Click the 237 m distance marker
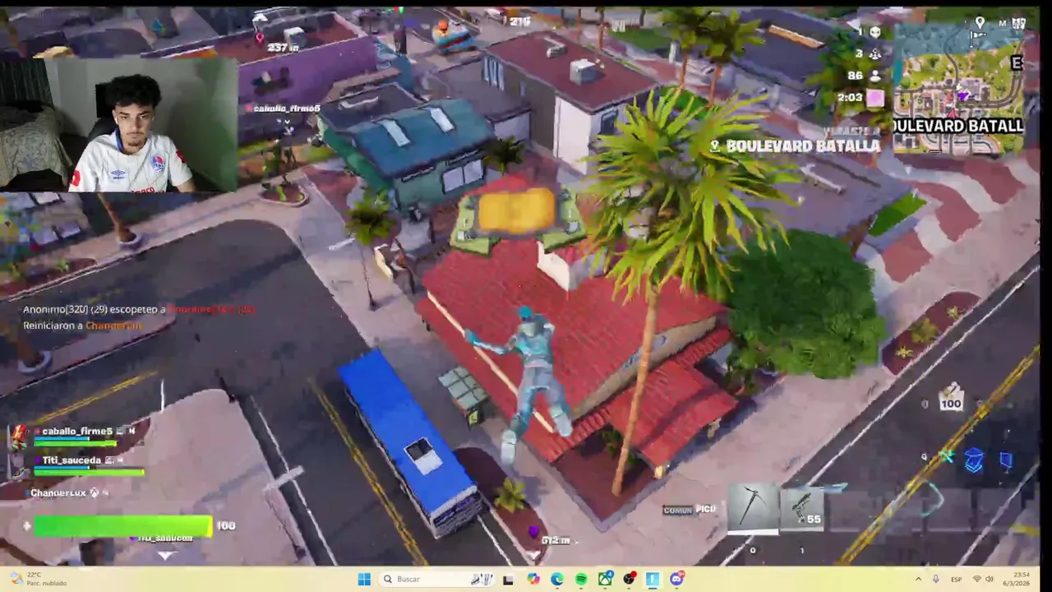 (x=283, y=48)
